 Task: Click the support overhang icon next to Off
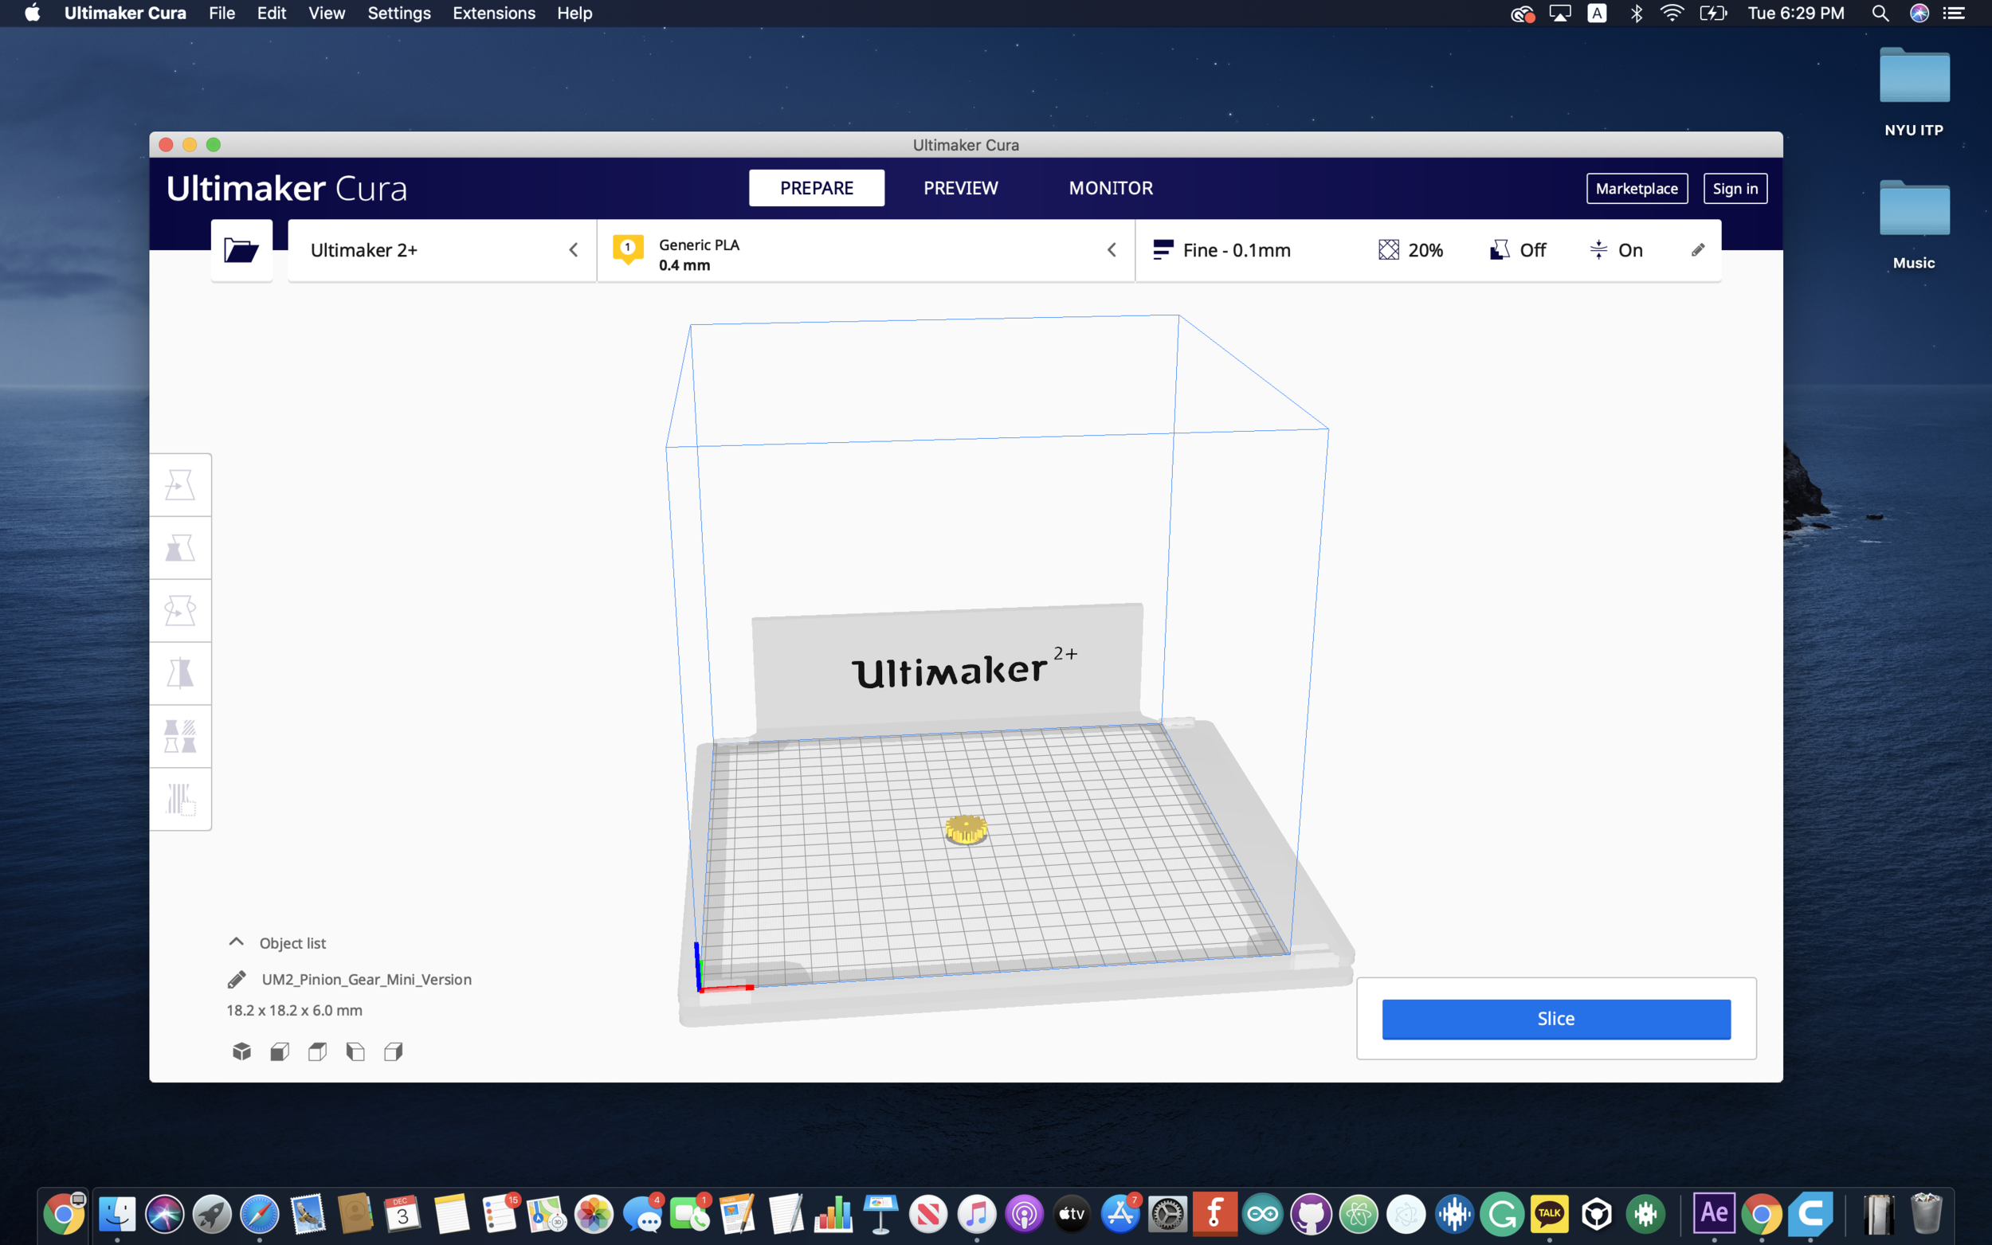click(x=1500, y=249)
